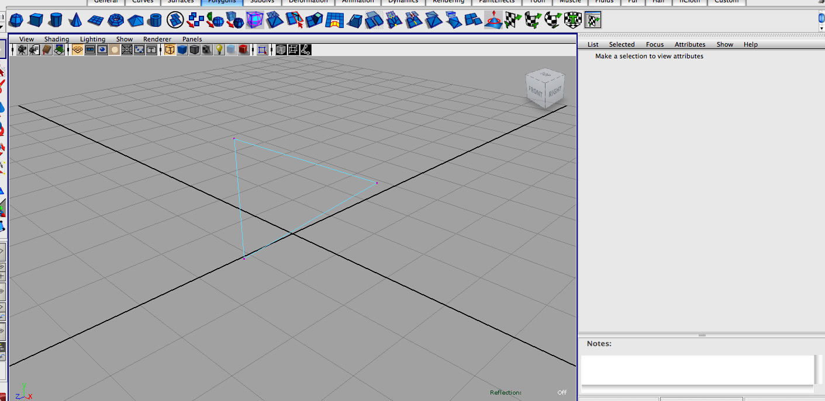Open the Panels menu
The image size is (825, 401).
[x=192, y=39]
